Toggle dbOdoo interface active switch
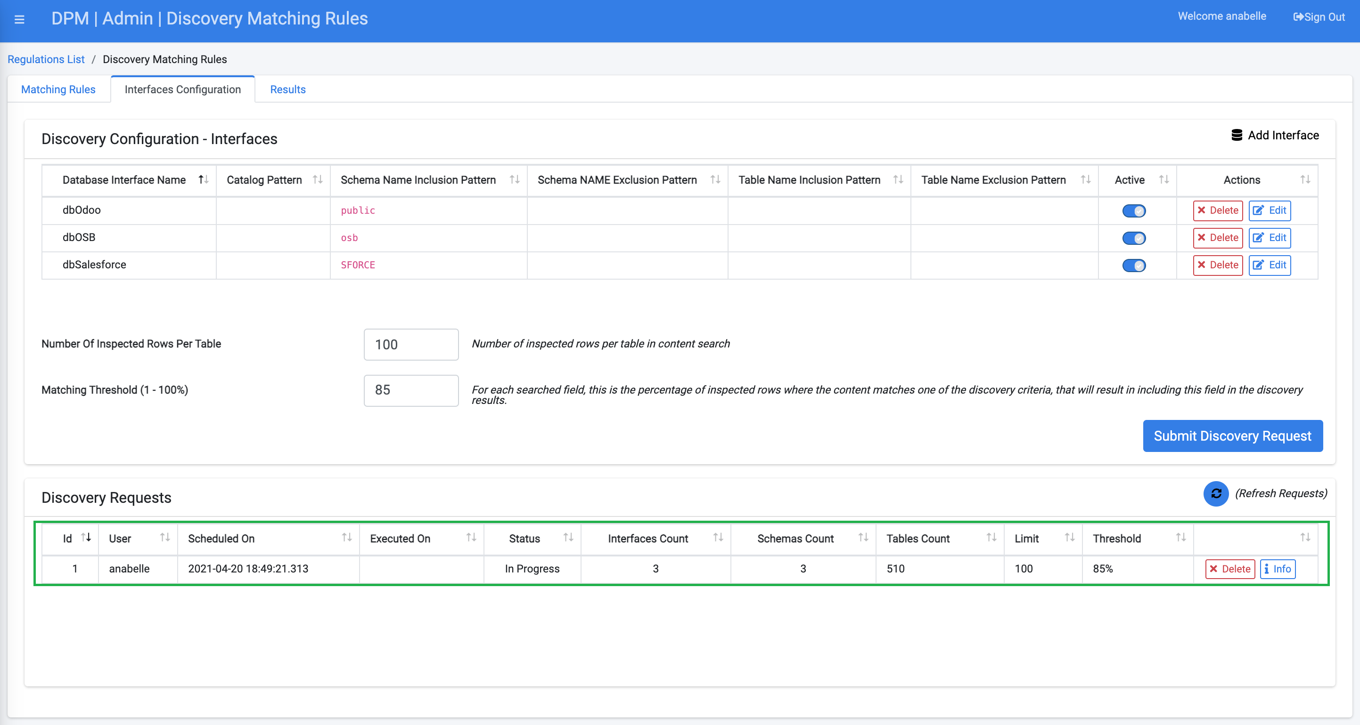Viewport: 1360px width, 725px height. pyautogui.click(x=1133, y=211)
